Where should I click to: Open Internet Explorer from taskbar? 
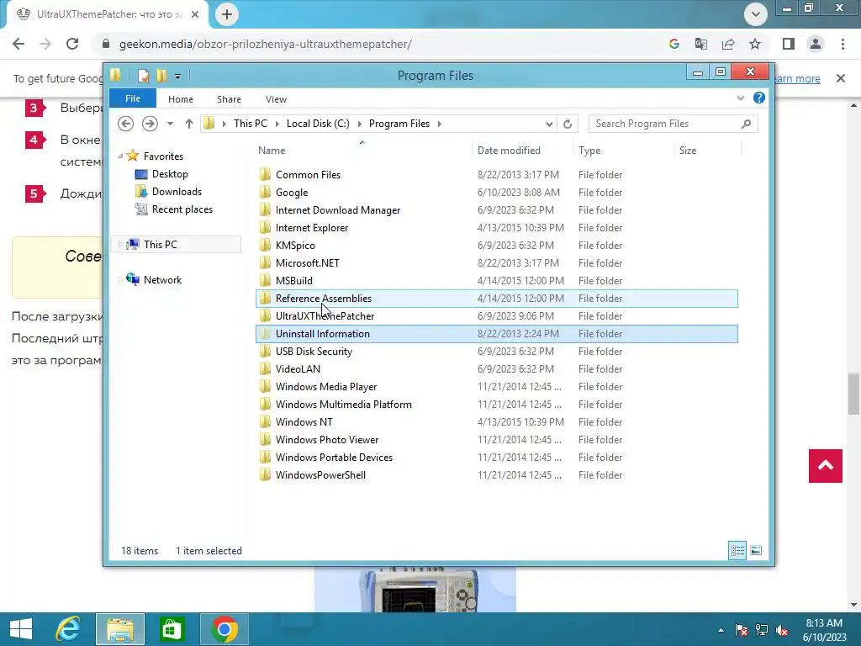68,629
